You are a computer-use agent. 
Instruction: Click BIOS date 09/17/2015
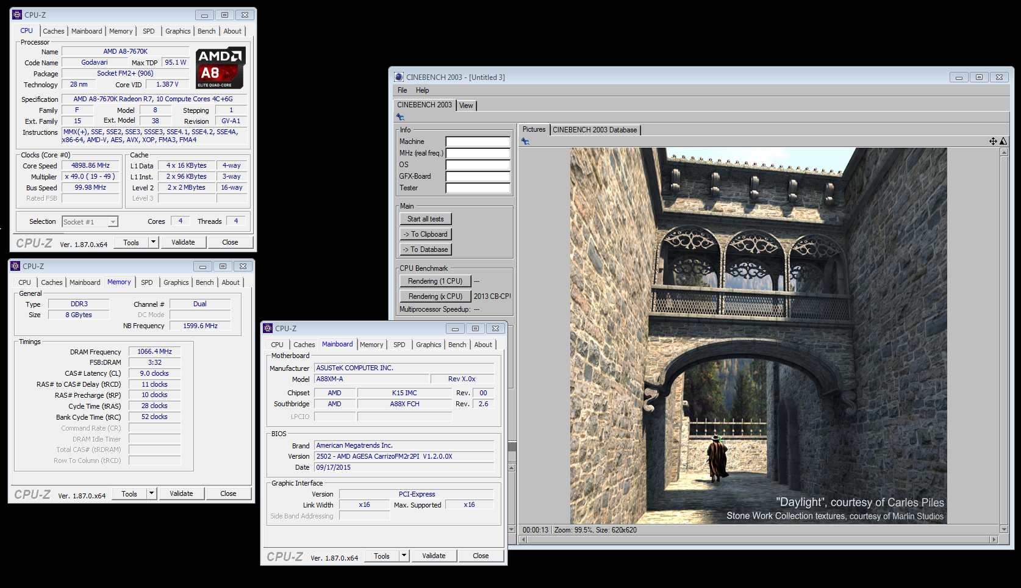coord(404,467)
